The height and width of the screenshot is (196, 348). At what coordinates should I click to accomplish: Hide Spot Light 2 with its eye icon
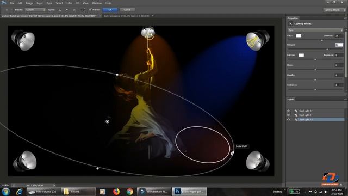tap(289, 115)
